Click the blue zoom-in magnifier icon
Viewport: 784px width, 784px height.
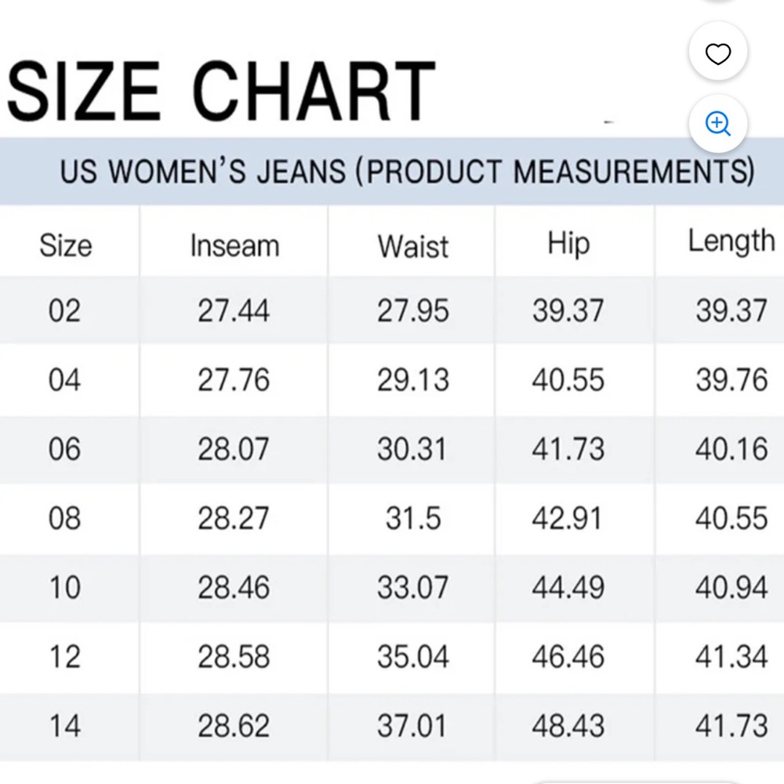pos(718,124)
